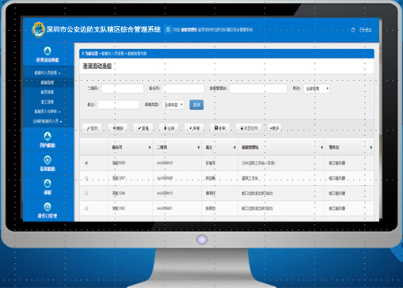Focus the 船名号 input field
The width and height of the screenshot is (403, 288).
click(x=183, y=89)
